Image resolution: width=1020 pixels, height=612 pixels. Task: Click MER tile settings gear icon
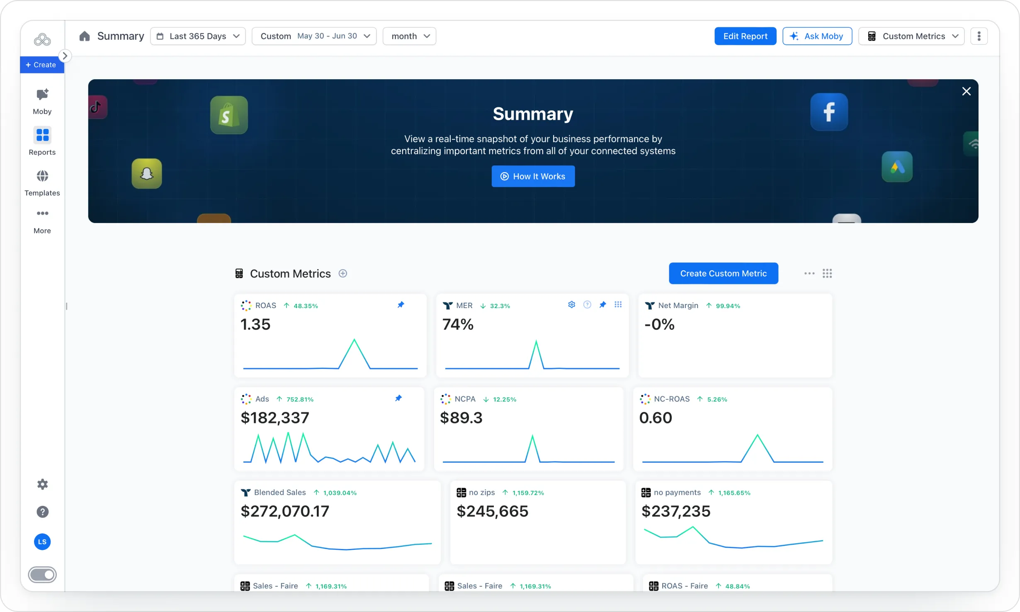point(571,305)
